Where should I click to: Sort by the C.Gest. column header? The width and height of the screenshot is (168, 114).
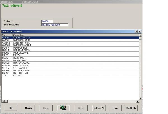[x=7, y=35]
